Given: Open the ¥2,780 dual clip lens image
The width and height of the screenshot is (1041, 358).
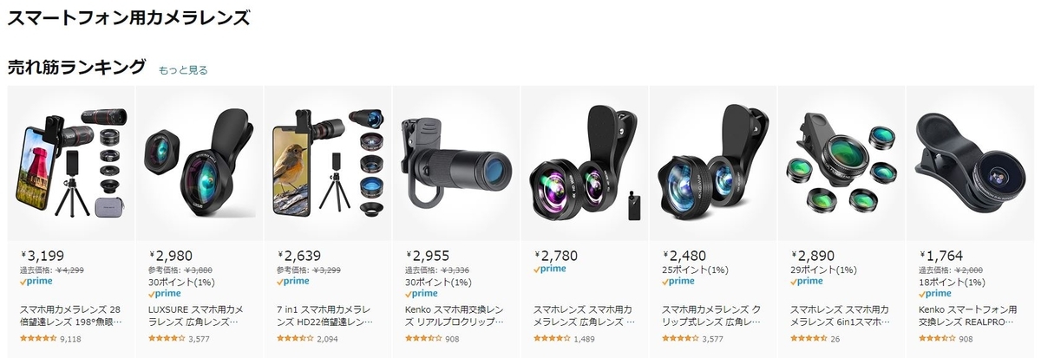Looking at the screenshot, I should (x=584, y=162).
